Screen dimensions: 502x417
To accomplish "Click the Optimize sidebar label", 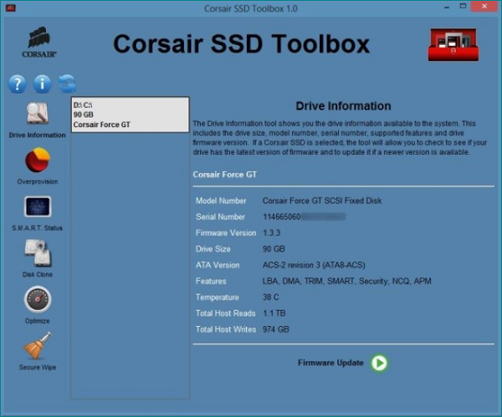I will point(37,321).
